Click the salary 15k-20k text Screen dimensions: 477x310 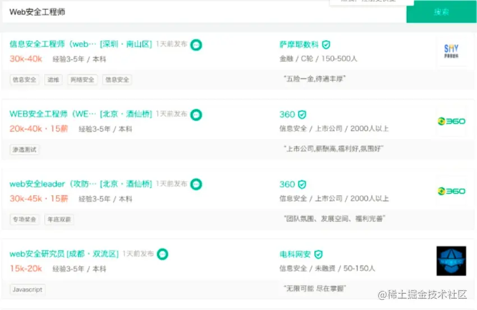point(26,269)
